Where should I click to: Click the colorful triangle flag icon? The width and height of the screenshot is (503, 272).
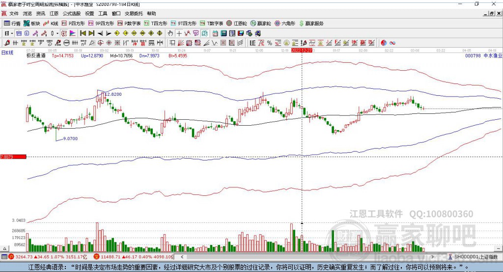tap(73, 33)
